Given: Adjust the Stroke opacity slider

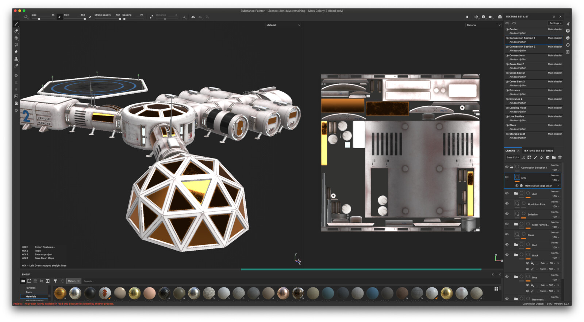Looking at the screenshot, I should click(x=107, y=19).
